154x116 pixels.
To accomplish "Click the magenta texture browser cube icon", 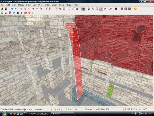I will [x=122, y=9].
